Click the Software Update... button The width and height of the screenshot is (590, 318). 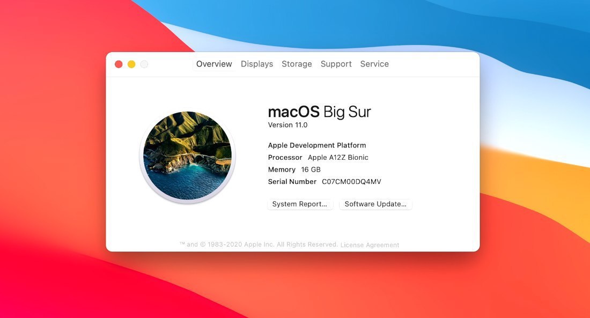(375, 204)
